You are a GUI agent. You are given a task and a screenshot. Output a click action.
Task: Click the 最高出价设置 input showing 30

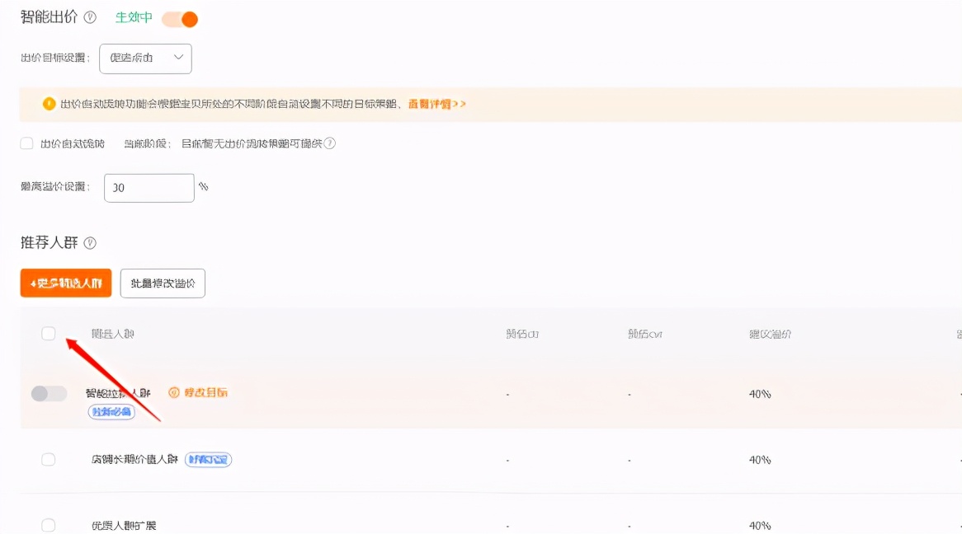coord(149,187)
